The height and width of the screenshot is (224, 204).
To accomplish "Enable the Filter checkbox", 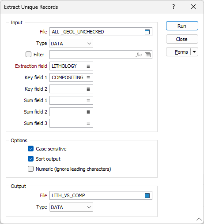I will coord(28,55).
